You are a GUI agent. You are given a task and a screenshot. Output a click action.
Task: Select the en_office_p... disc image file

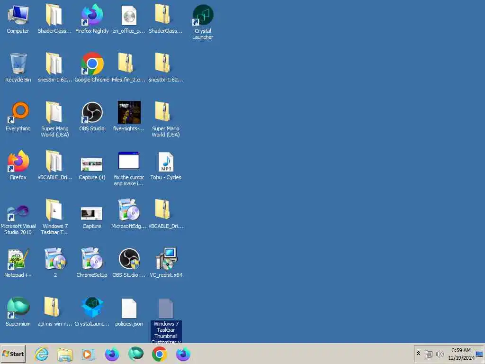click(129, 18)
